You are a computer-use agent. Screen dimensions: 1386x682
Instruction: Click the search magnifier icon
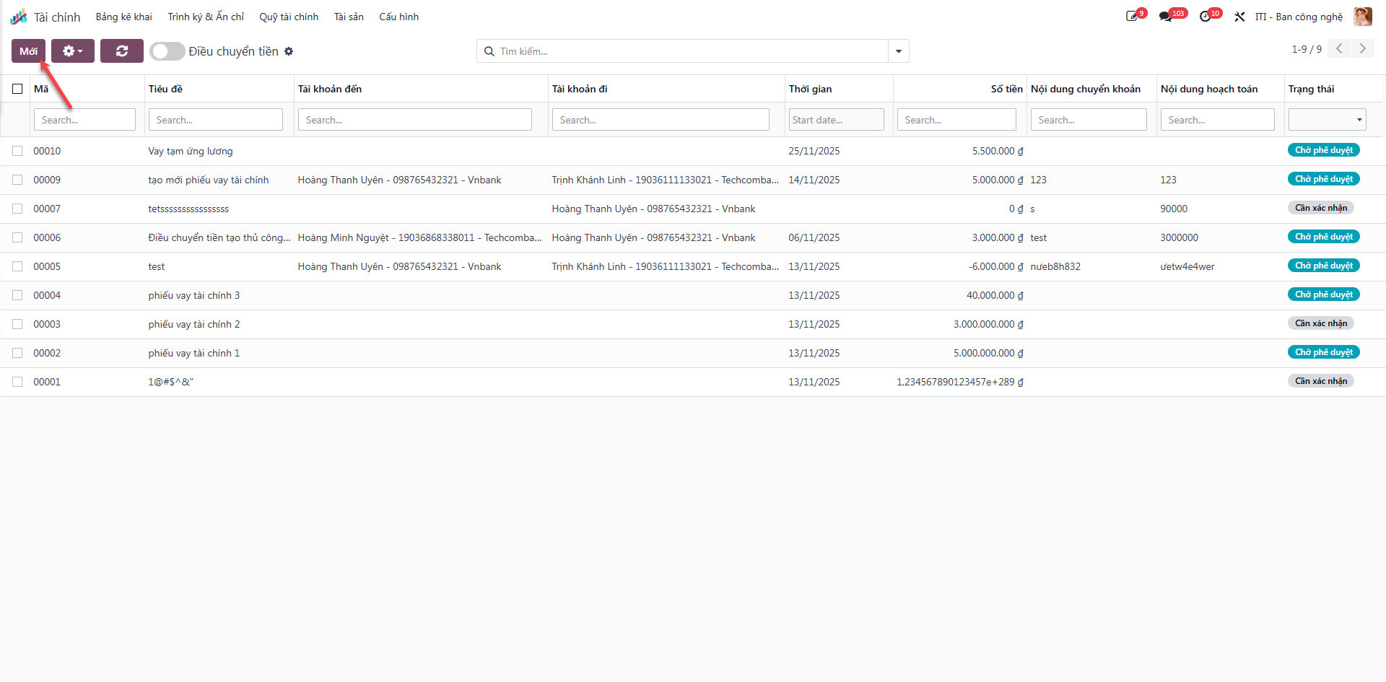pos(489,51)
